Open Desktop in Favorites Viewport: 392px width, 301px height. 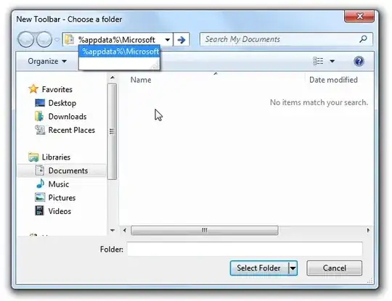(62, 103)
